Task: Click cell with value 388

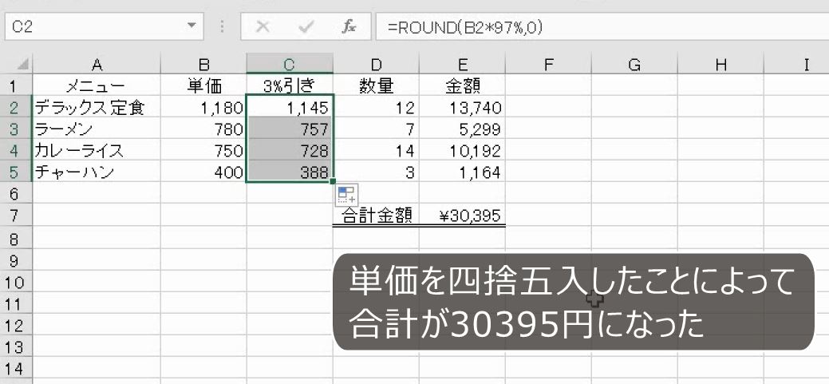Action: pyautogui.click(x=290, y=172)
